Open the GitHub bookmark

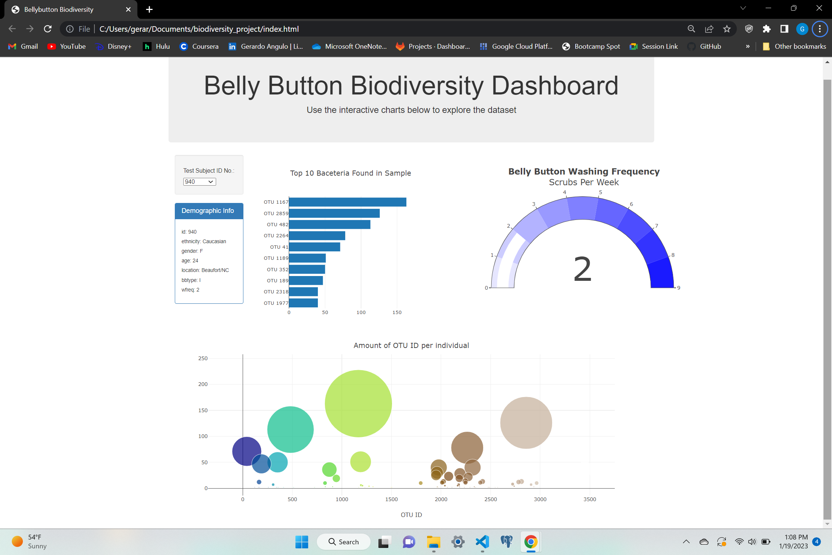(x=704, y=46)
